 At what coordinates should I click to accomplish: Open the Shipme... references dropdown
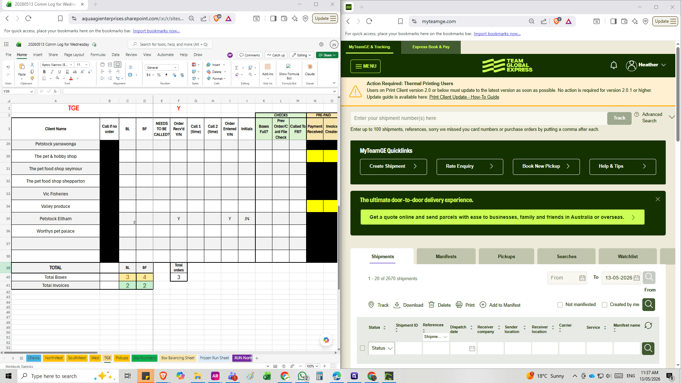(x=436, y=337)
